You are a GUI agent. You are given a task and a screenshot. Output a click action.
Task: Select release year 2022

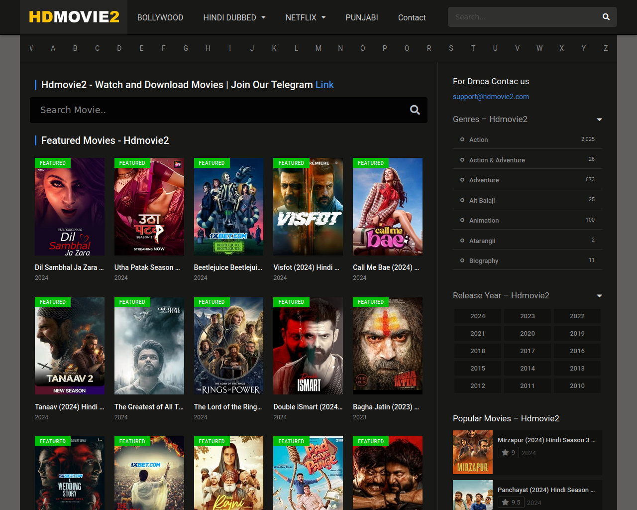click(577, 316)
